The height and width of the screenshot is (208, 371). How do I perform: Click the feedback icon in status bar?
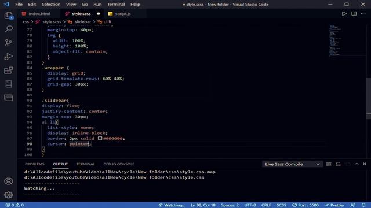click(x=353, y=205)
